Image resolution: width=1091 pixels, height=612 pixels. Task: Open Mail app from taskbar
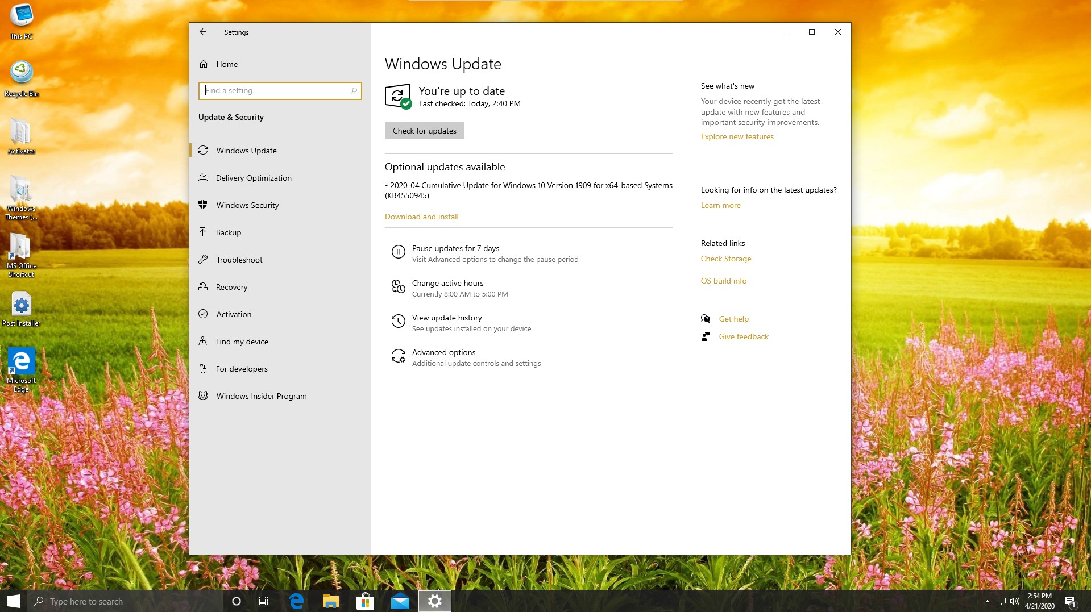tap(400, 601)
